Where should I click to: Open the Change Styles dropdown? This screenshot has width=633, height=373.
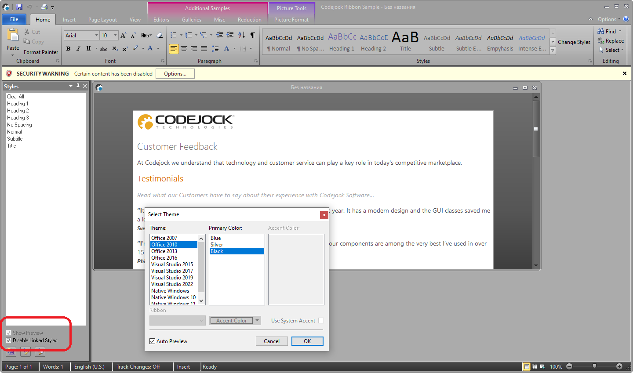point(574,42)
